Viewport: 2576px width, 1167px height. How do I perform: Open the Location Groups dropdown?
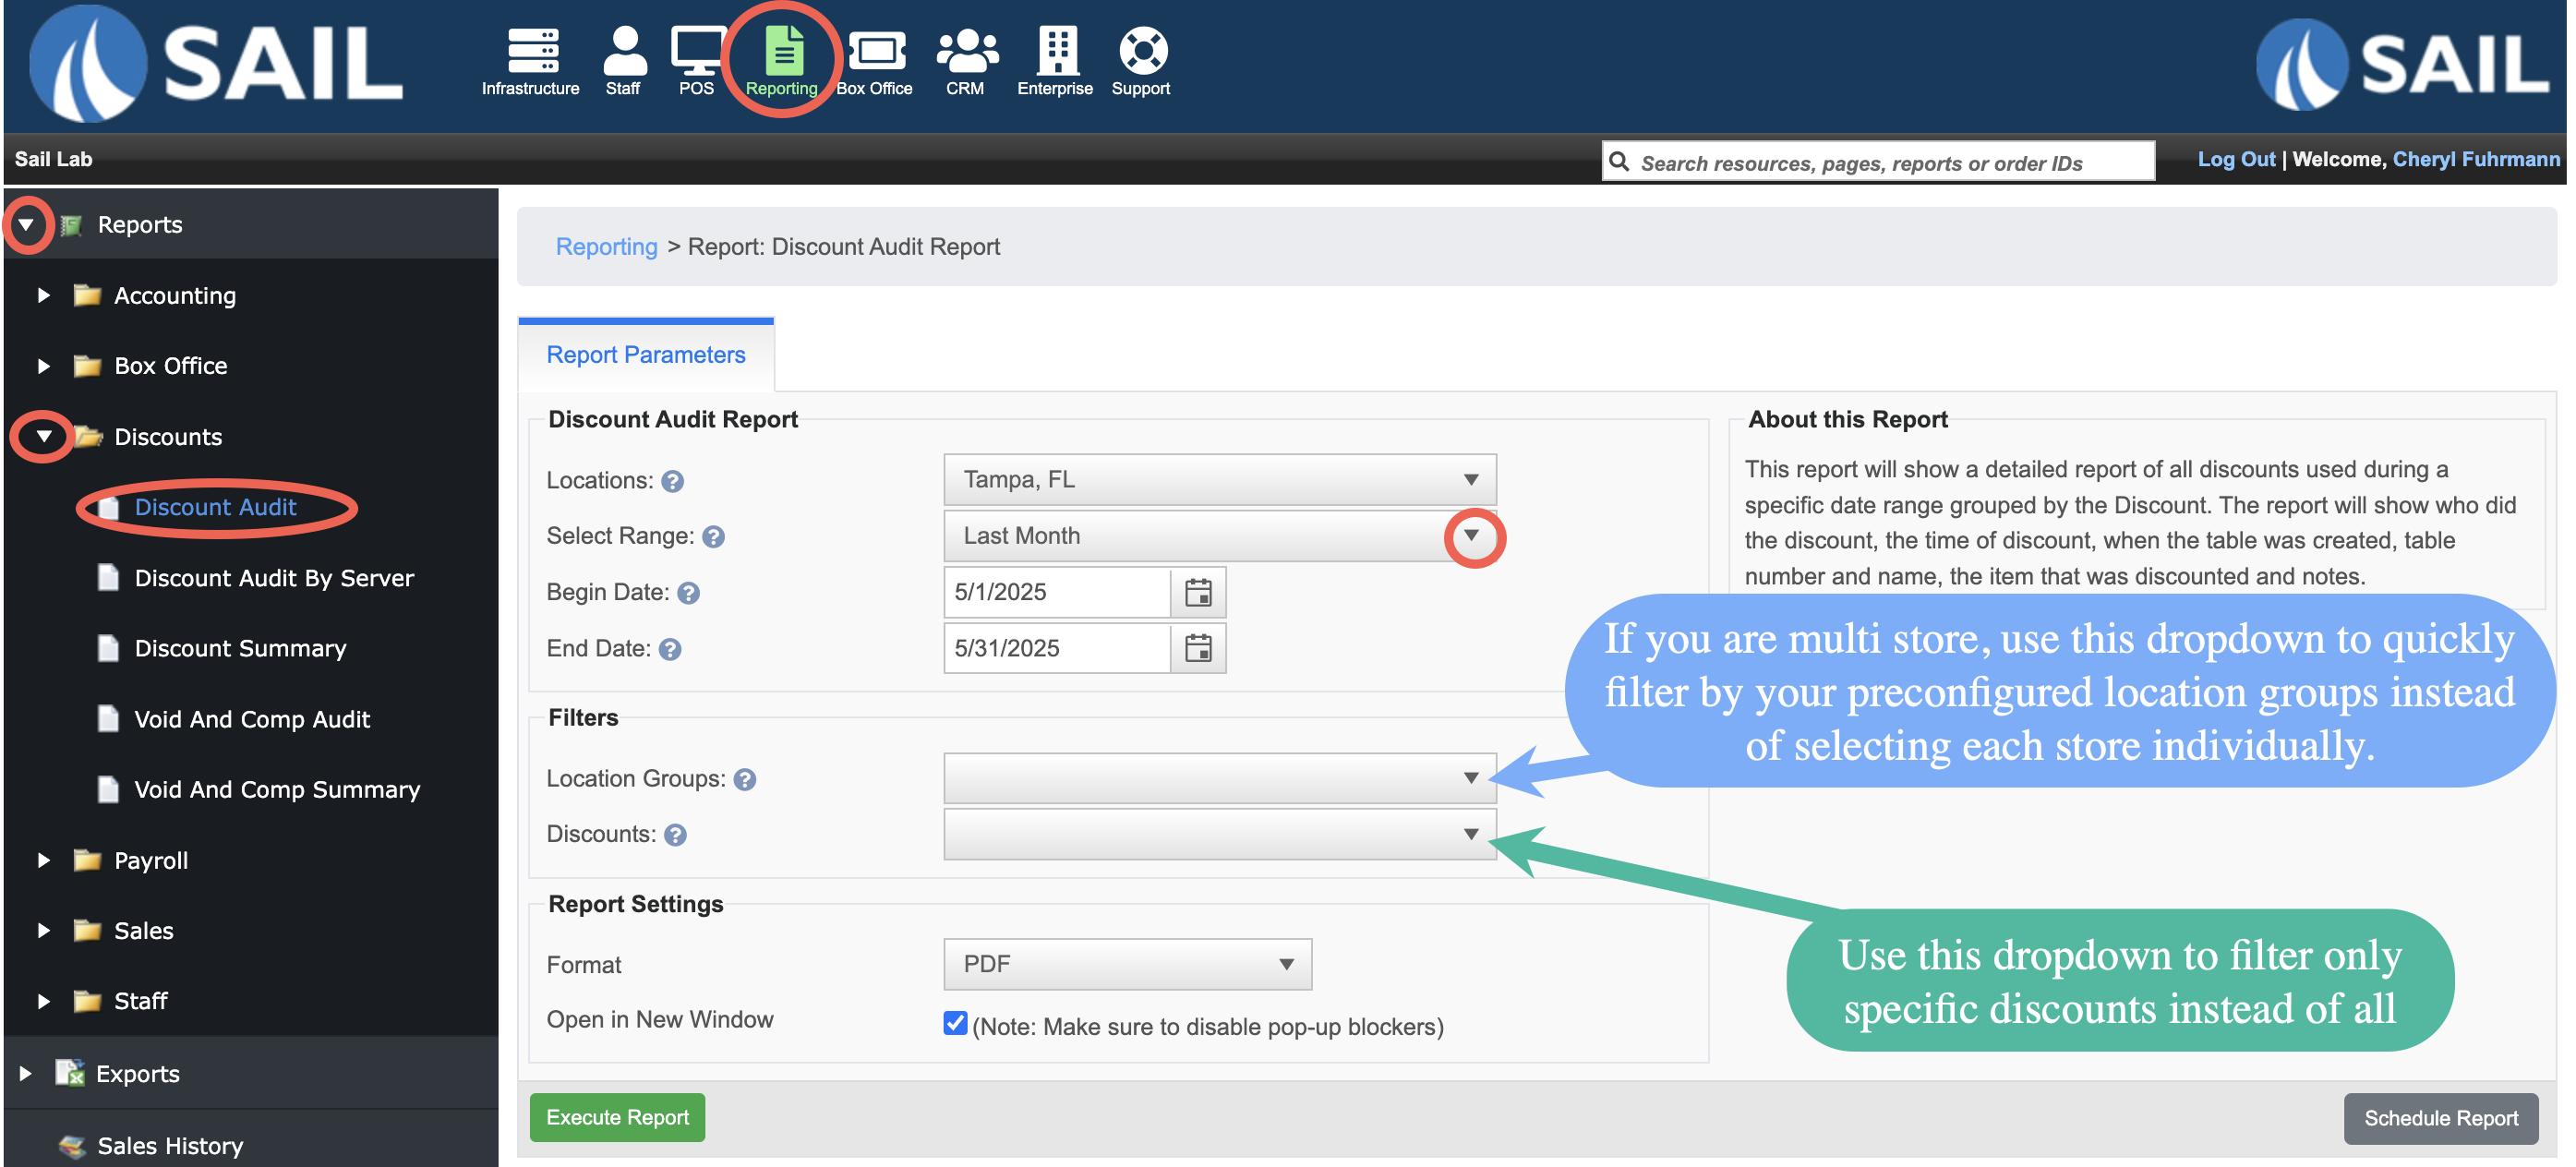[x=1219, y=778]
